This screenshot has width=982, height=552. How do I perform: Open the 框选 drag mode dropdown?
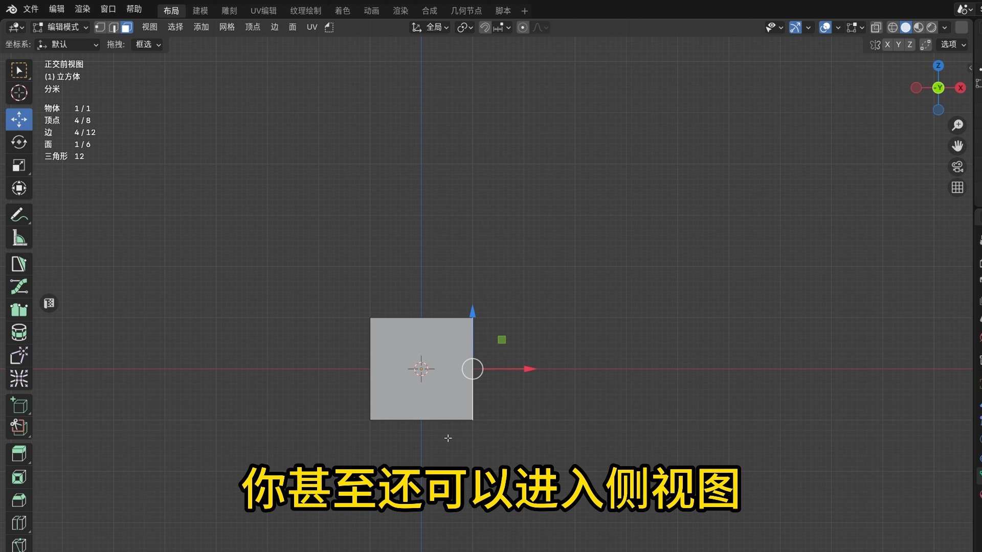148,44
